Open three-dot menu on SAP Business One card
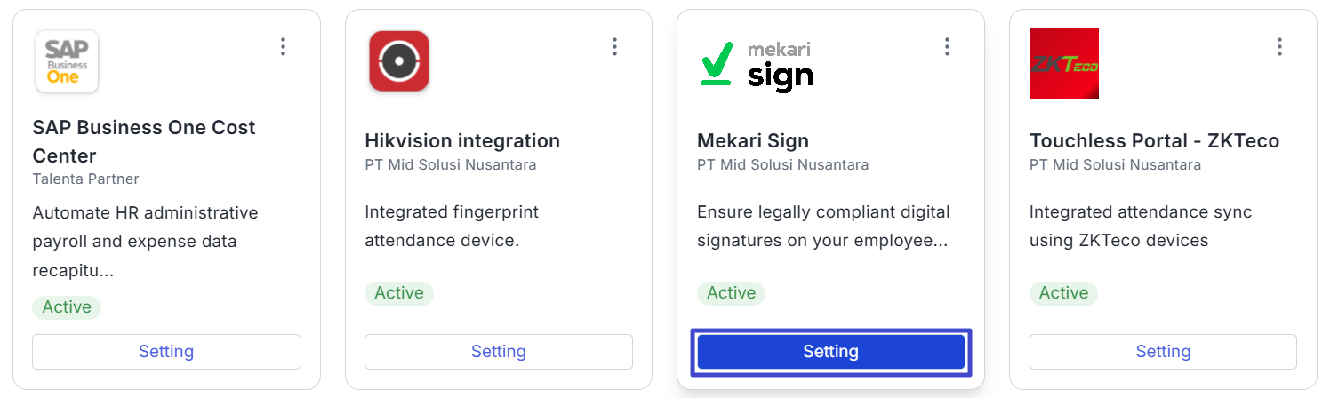 point(283,47)
